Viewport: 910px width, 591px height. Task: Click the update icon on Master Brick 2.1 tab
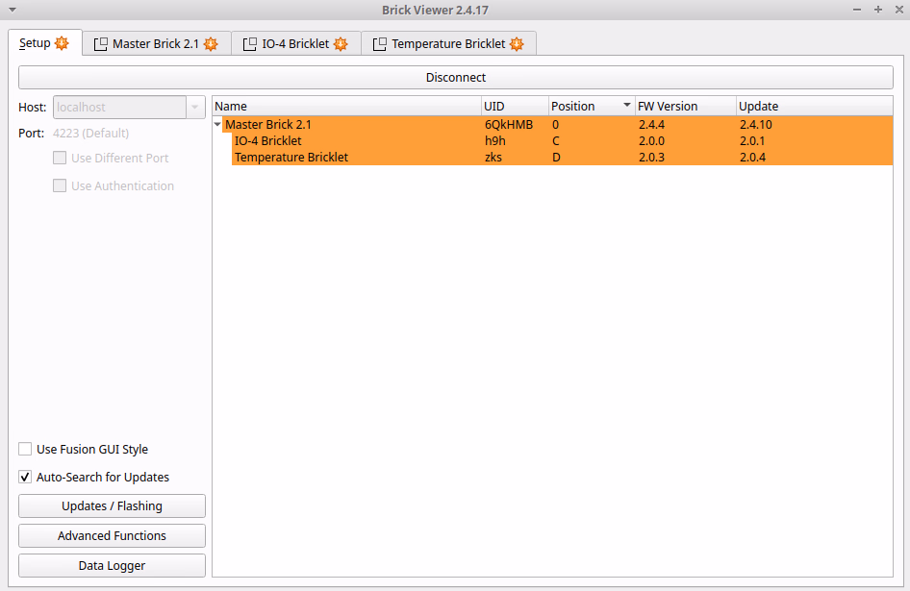(211, 44)
